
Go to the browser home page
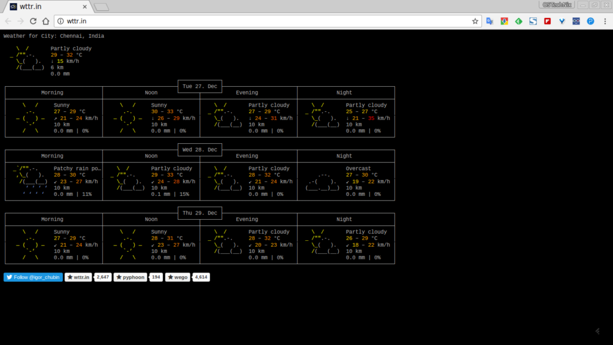pyautogui.click(x=46, y=21)
